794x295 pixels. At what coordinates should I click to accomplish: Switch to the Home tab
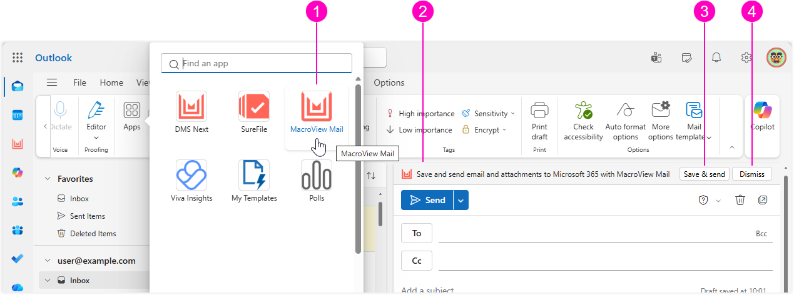pyautogui.click(x=111, y=82)
